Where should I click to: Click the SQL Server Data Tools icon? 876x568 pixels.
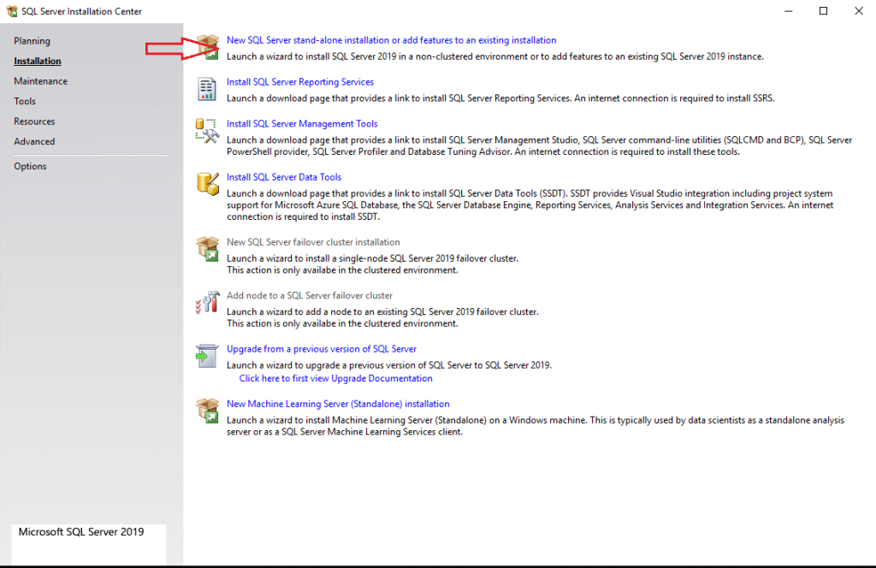pos(208,184)
